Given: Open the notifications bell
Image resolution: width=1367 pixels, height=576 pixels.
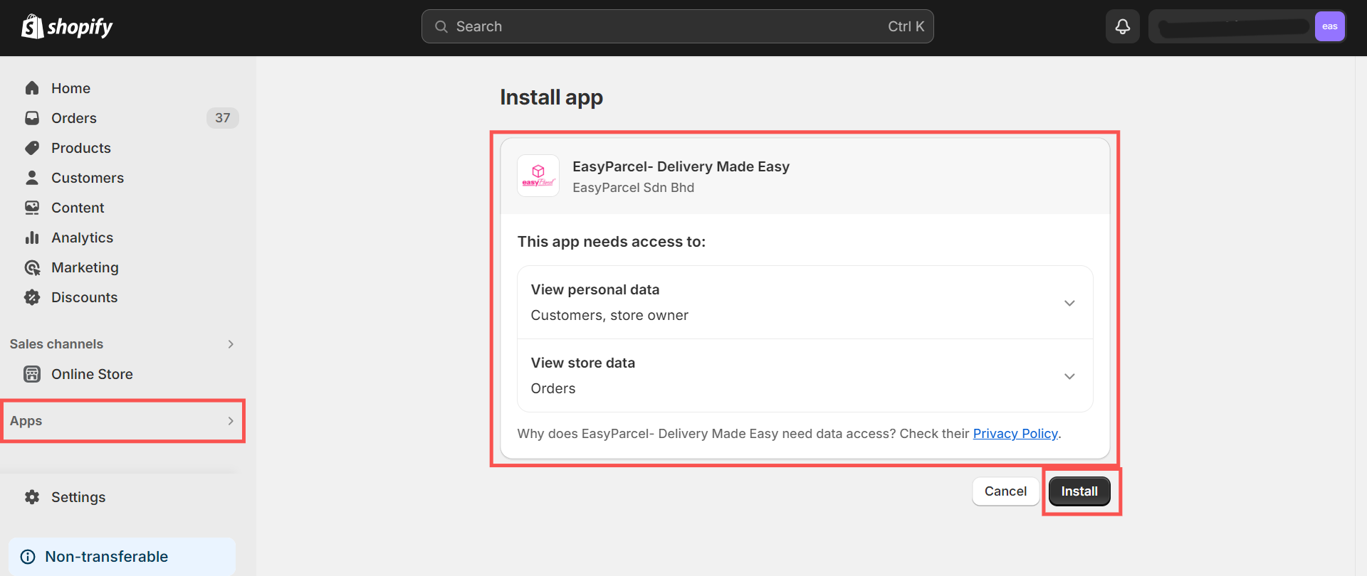Looking at the screenshot, I should [1123, 26].
